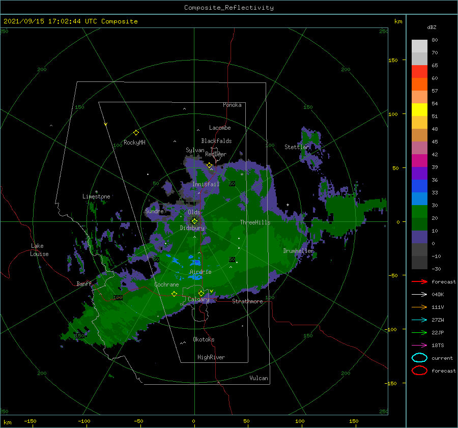Click the 18TS legend label
Viewport: 458px width, 428px height.
click(438, 345)
